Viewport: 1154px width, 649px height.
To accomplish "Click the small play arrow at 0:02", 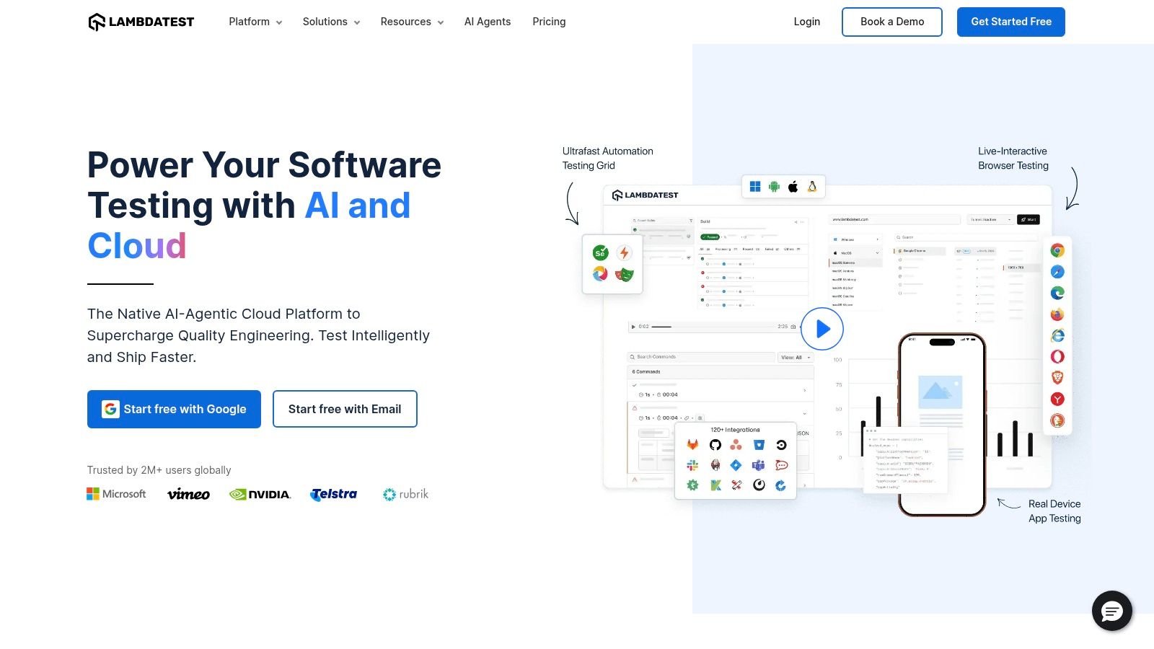I will point(633,327).
